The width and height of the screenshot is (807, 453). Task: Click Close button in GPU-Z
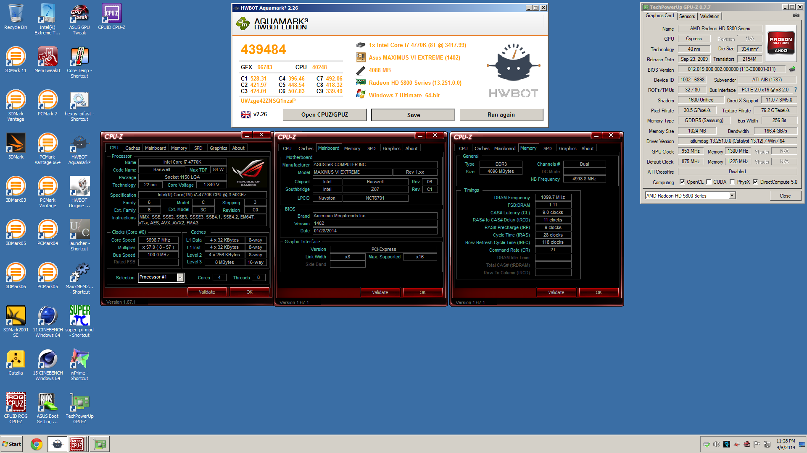click(x=785, y=196)
